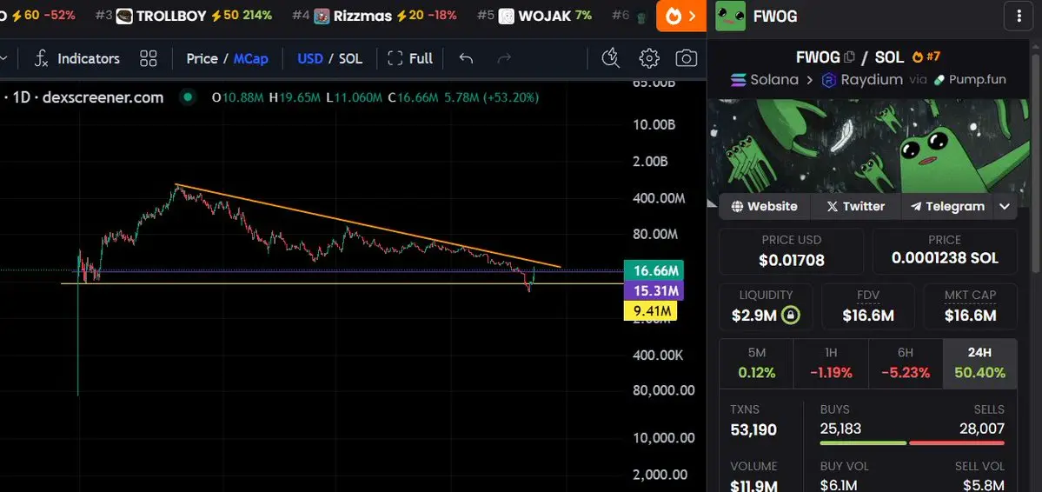
Task: Click the purple 15.31M price label
Action: coord(654,290)
